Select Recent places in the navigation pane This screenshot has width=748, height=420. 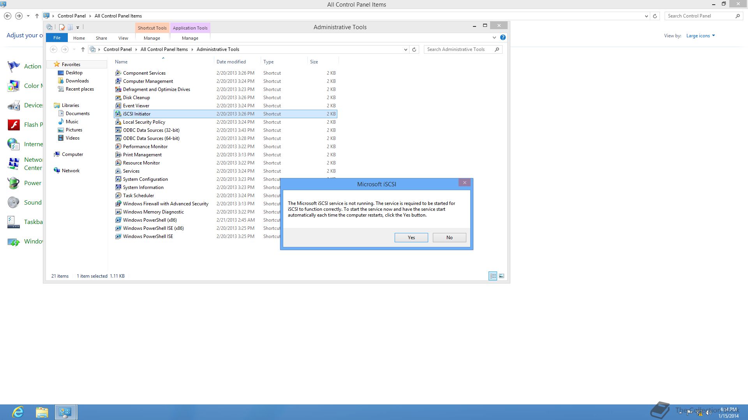pos(79,89)
